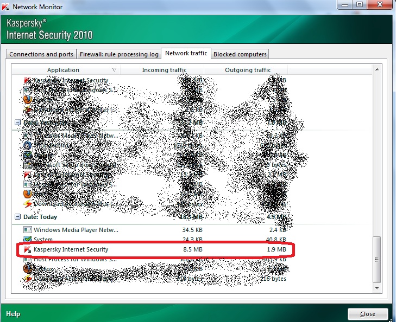This screenshot has height=322, width=396.
Task: Click the 34.5 KB incoming traffic value
Action: pyautogui.click(x=192, y=230)
